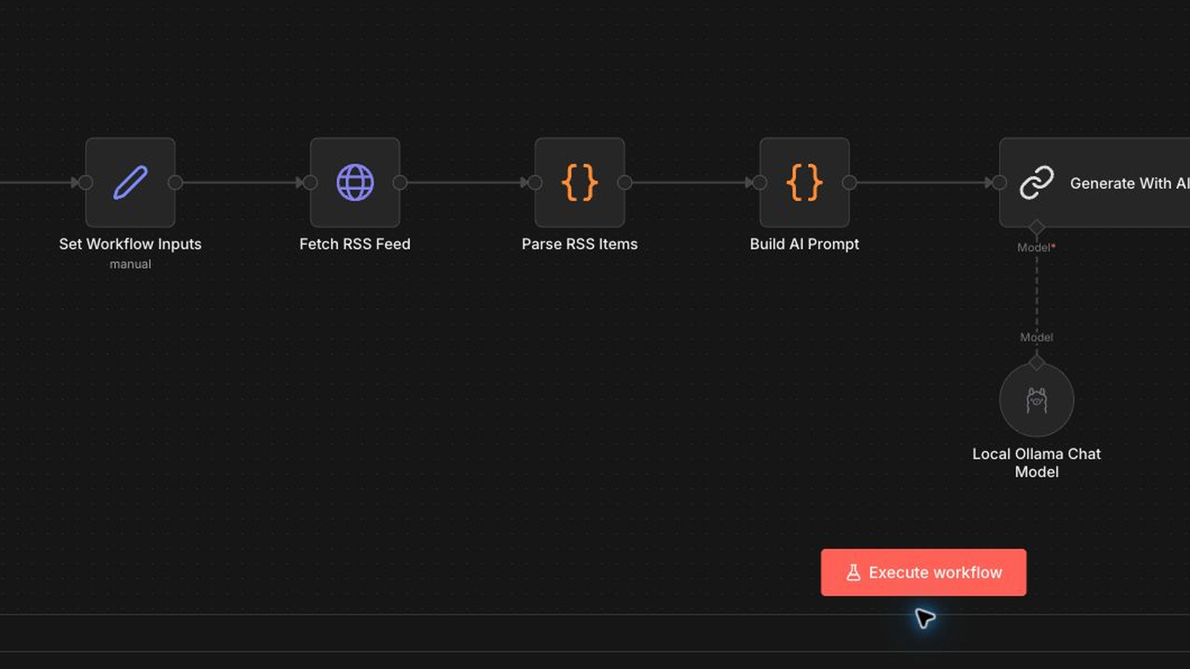Image resolution: width=1190 pixels, height=669 pixels.
Task: Click the diamond connector atop Ollama model node
Action: (x=1036, y=362)
